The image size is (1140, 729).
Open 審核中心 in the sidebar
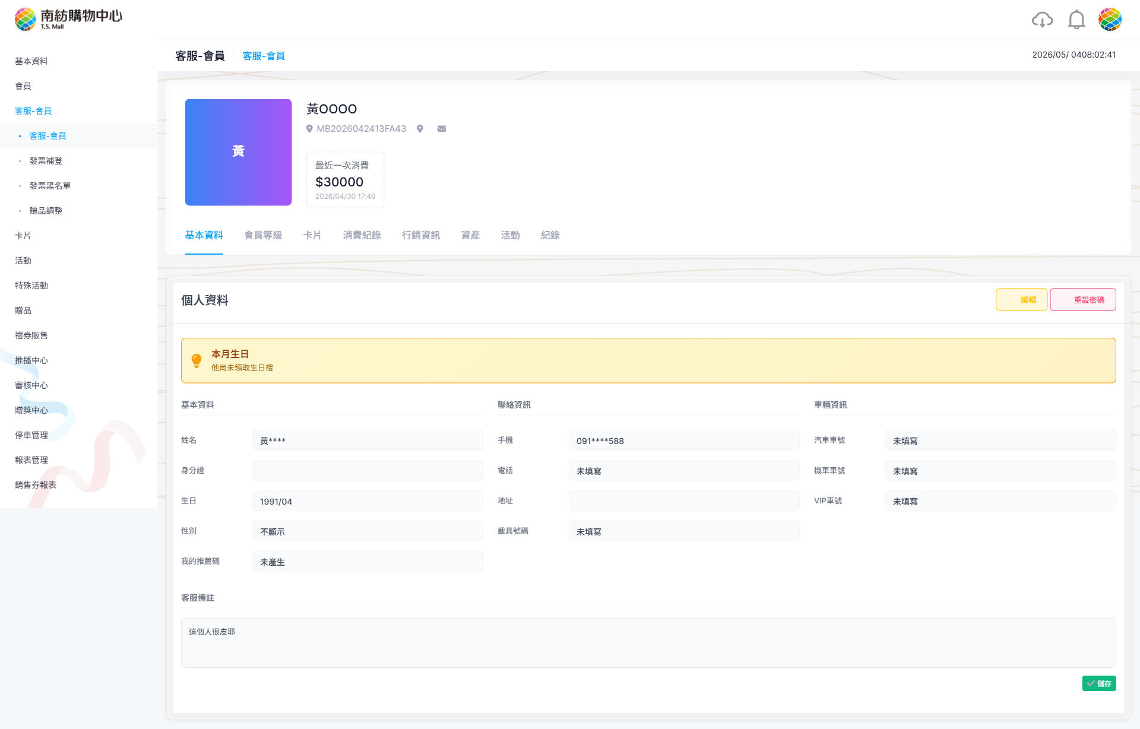[31, 385]
